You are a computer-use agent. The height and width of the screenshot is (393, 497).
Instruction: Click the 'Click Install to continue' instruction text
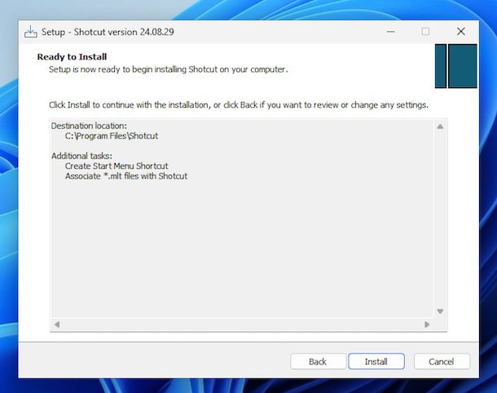coord(239,105)
